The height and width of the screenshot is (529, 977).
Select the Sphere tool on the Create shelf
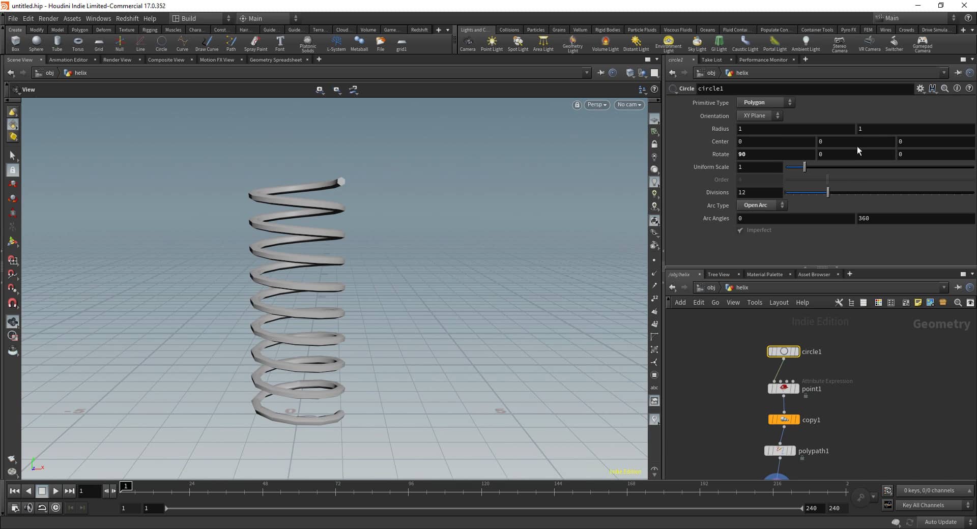[36, 44]
